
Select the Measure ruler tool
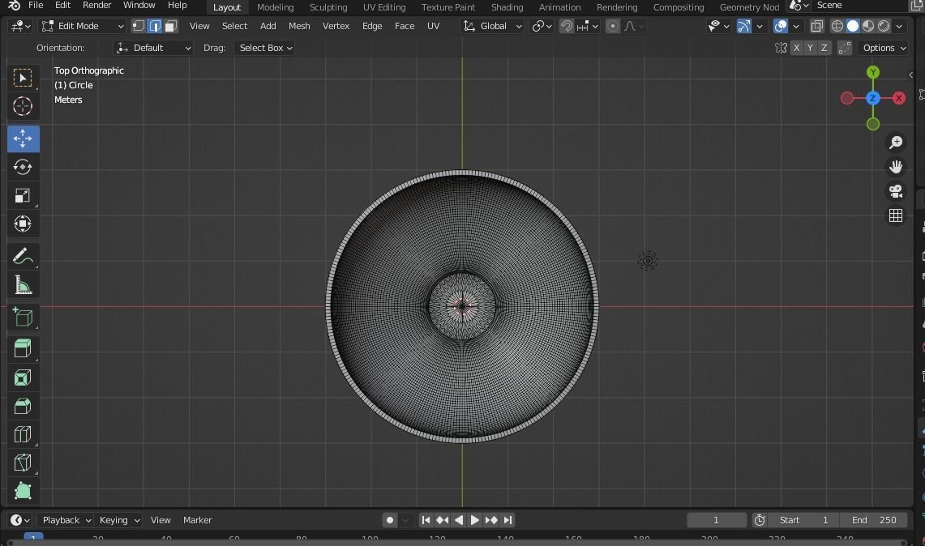23,285
